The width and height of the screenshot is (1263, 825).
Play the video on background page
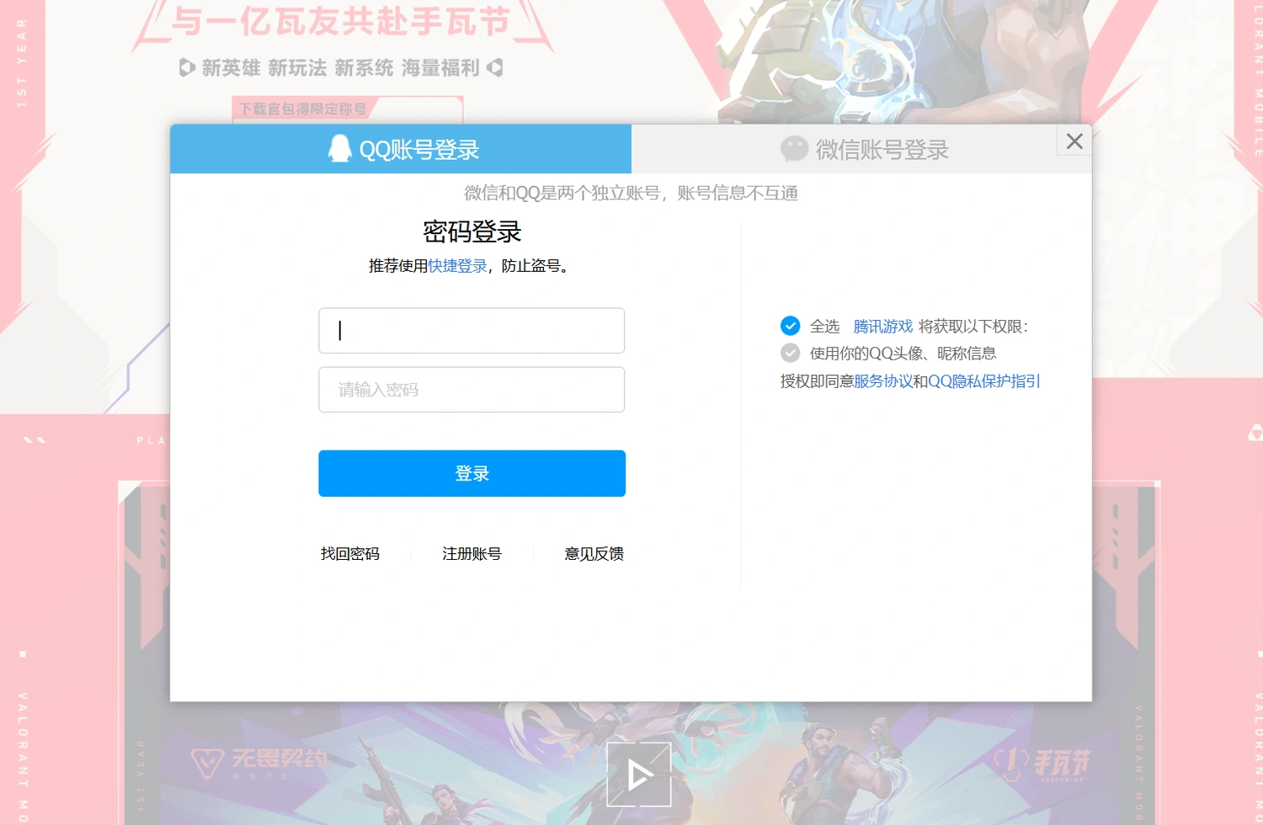coord(639,774)
